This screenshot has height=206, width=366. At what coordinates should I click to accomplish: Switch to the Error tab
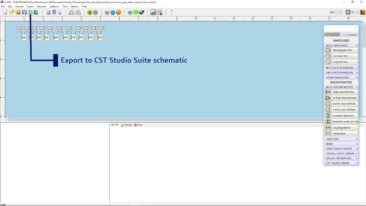pos(138,125)
